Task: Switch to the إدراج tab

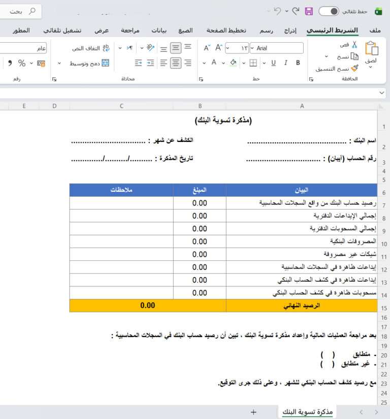Action: click(290, 31)
